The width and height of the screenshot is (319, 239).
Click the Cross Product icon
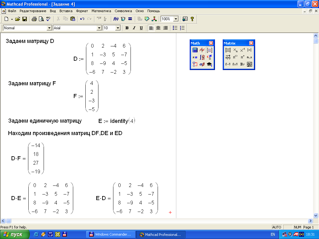tap(235, 64)
